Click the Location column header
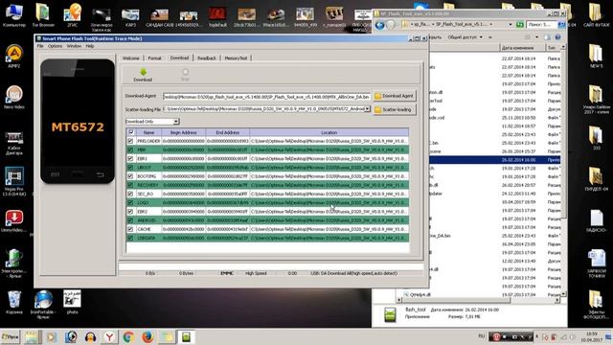 click(x=329, y=132)
